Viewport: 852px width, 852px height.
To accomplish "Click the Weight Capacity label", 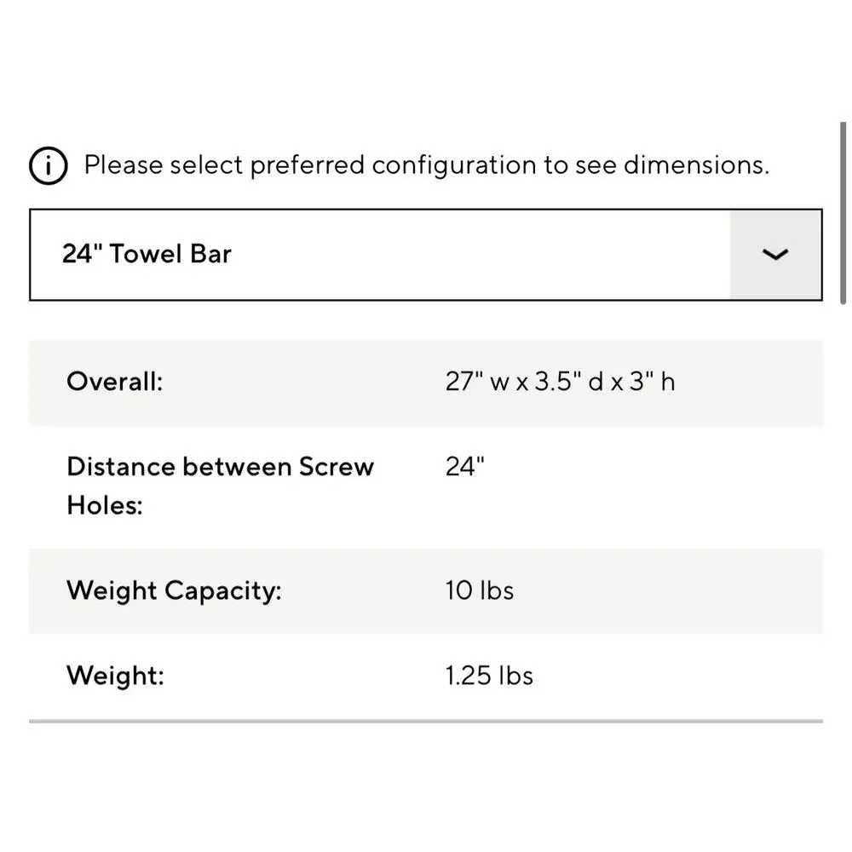I will [174, 590].
